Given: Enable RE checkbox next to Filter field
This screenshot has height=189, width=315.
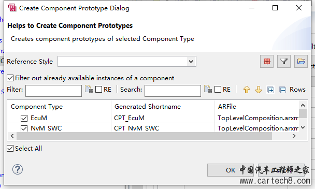Looking at the screenshot, I should click(x=98, y=90).
